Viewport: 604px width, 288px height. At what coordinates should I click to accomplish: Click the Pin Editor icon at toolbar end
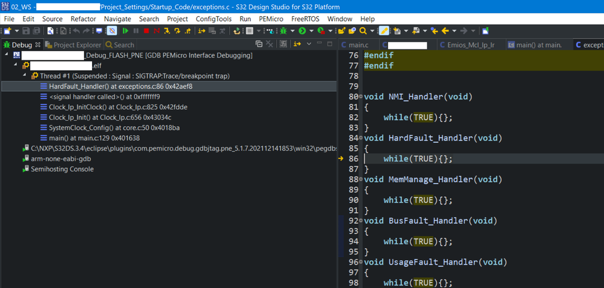pyautogui.click(x=485, y=31)
